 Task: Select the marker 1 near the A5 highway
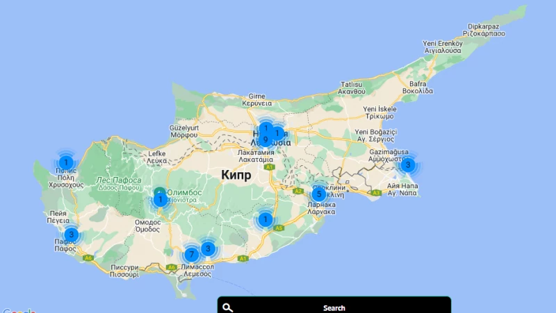pyautogui.click(x=265, y=219)
